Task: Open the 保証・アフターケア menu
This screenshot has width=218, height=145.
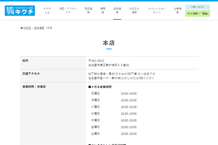Action: coord(68,10)
